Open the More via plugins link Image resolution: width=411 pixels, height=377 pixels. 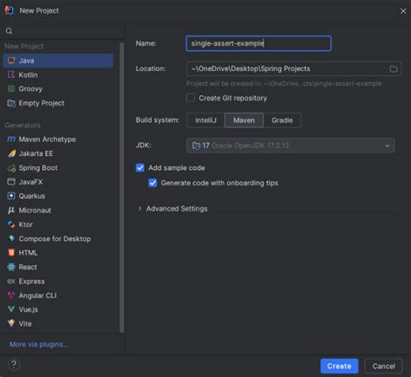[39, 344]
